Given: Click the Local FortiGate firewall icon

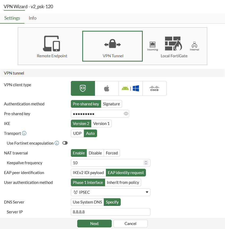Looking at the screenshot, I should click(174, 44).
